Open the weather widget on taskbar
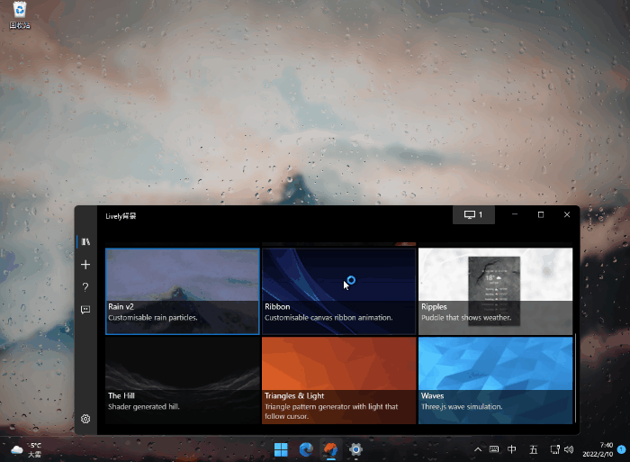 click(27, 448)
